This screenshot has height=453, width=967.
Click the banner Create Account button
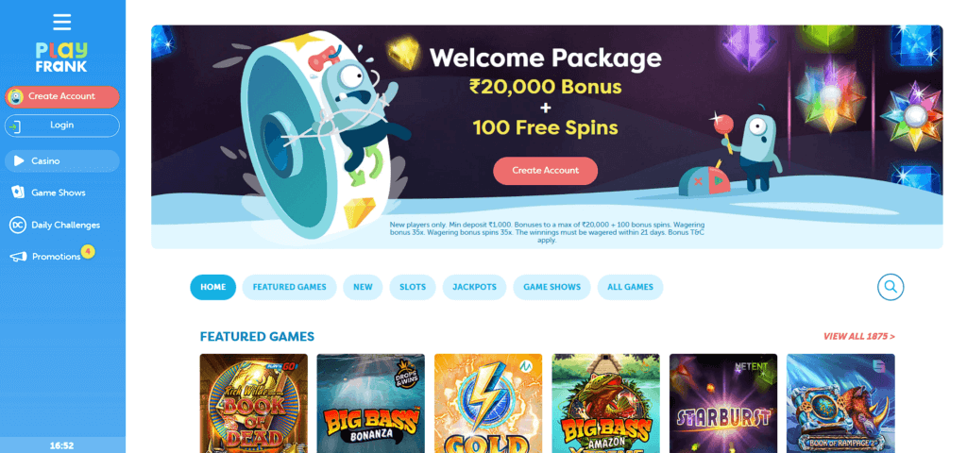[545, 171]
